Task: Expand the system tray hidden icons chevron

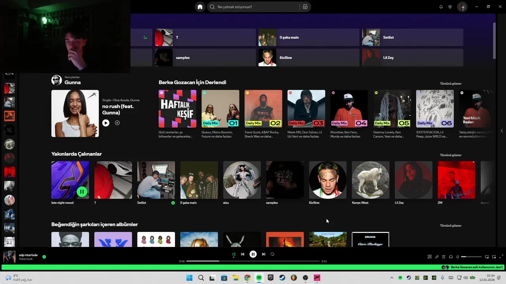Action: [392, 278]
